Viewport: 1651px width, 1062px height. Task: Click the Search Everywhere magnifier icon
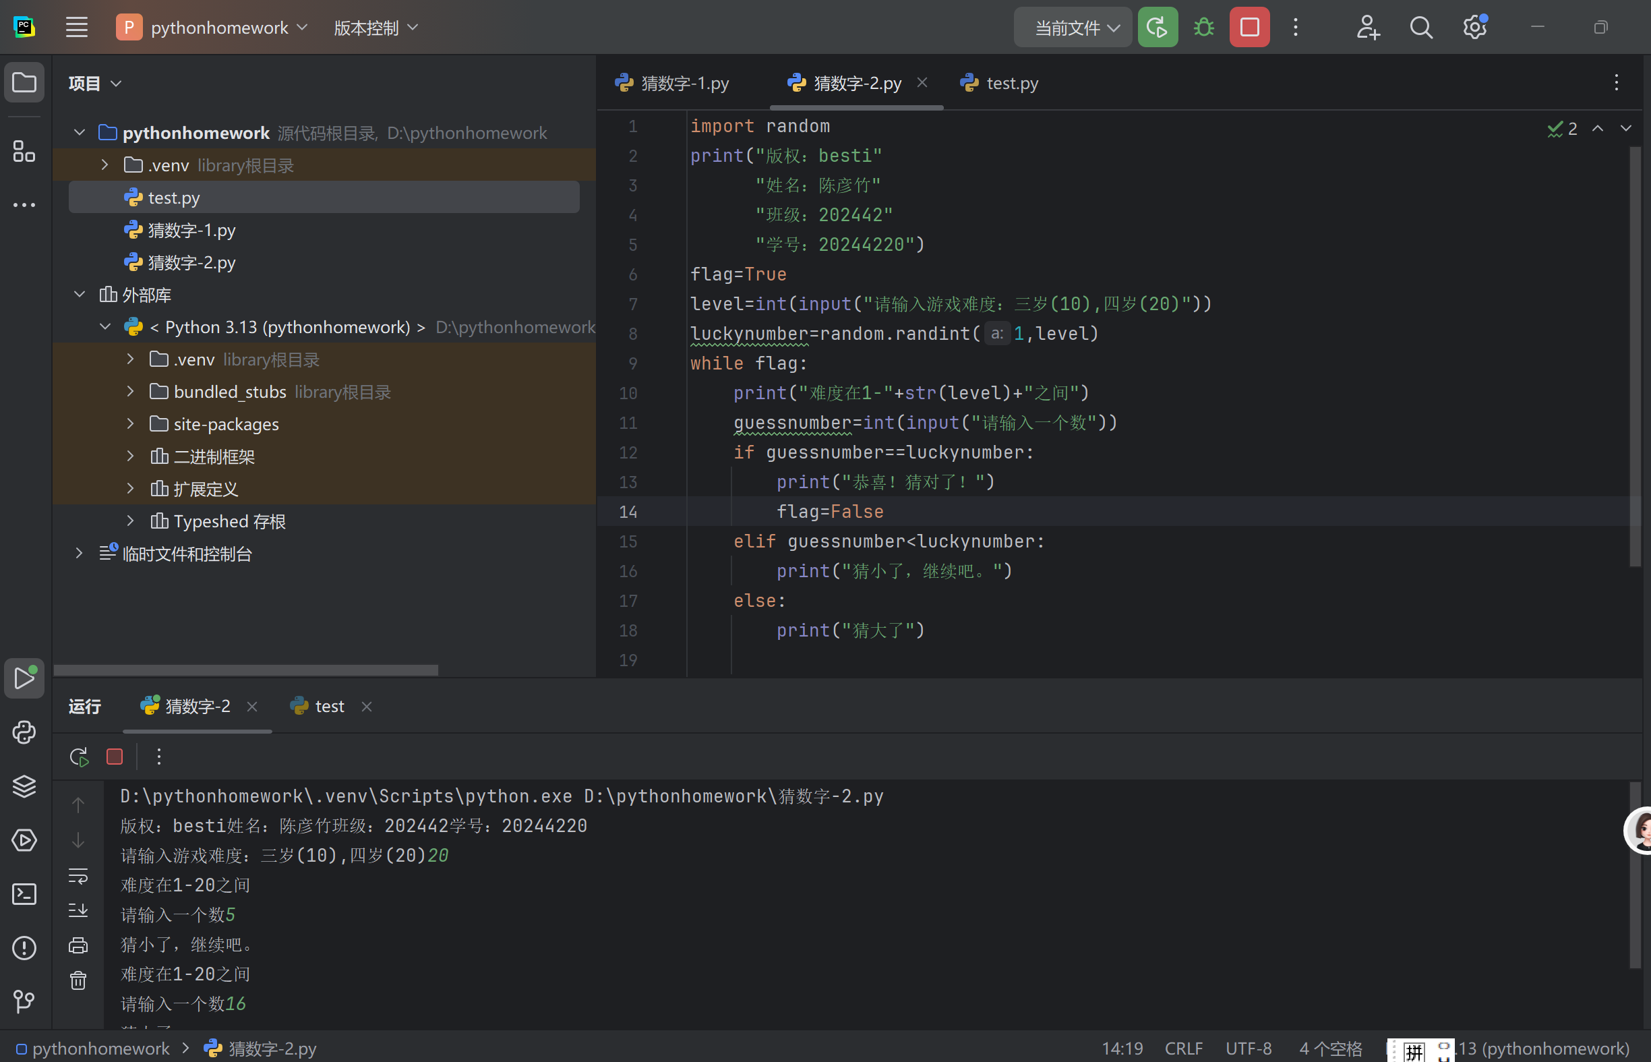click(x=1420, y=28)
